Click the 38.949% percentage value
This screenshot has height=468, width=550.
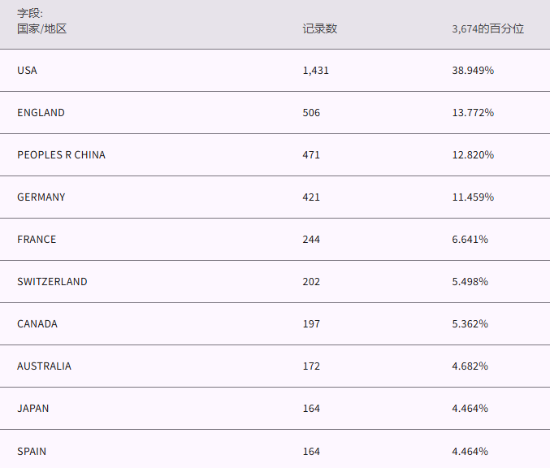pyautogui.click(x=473, y=71)
